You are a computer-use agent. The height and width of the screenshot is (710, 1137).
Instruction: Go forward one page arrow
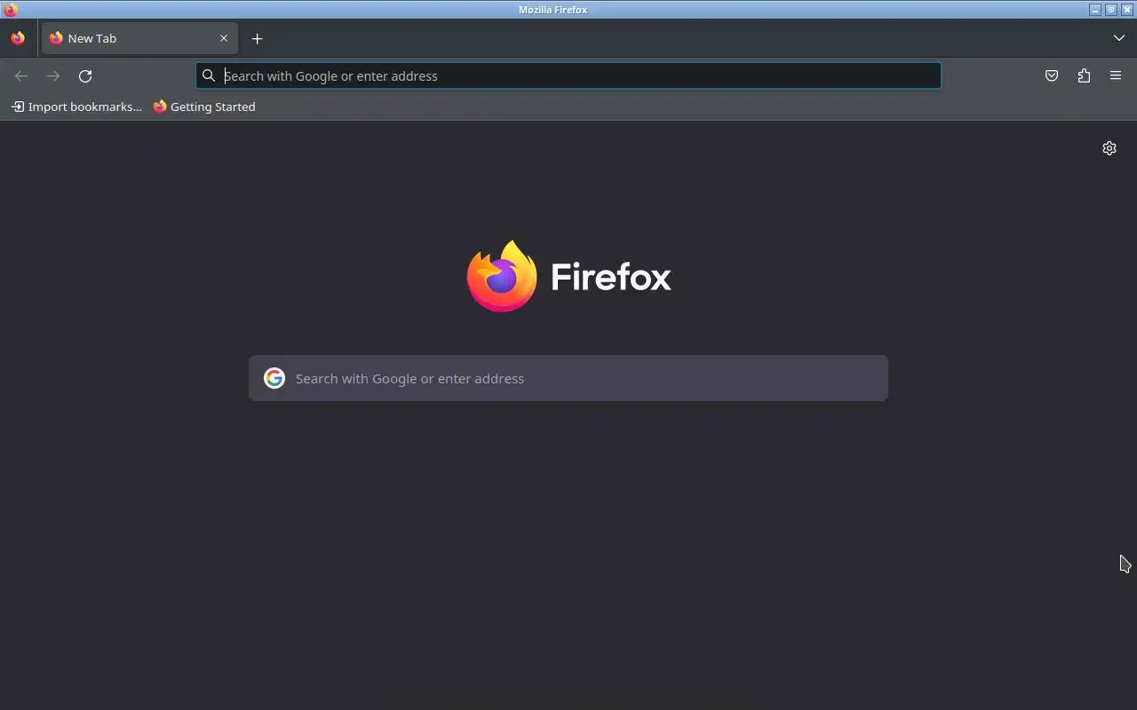[53, 76]
